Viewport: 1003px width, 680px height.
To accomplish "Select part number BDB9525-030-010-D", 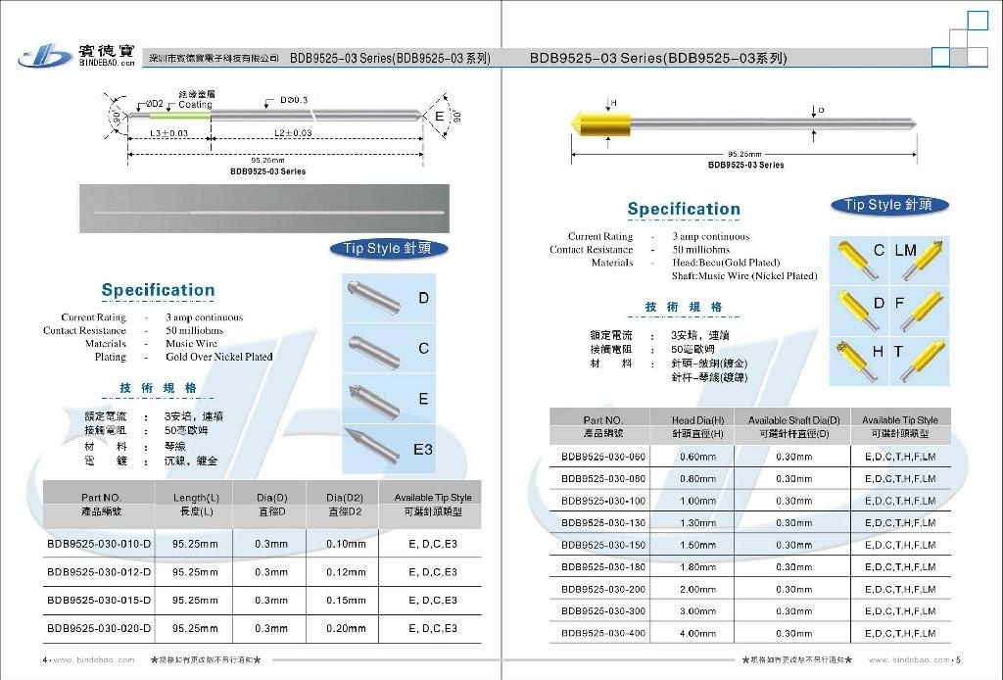I will (99, 544).
